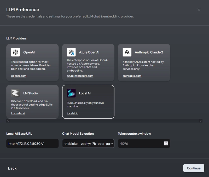Click the credentials and settings subtitle text
This screenshot has width=209, height=177.
tap(70, 16)
